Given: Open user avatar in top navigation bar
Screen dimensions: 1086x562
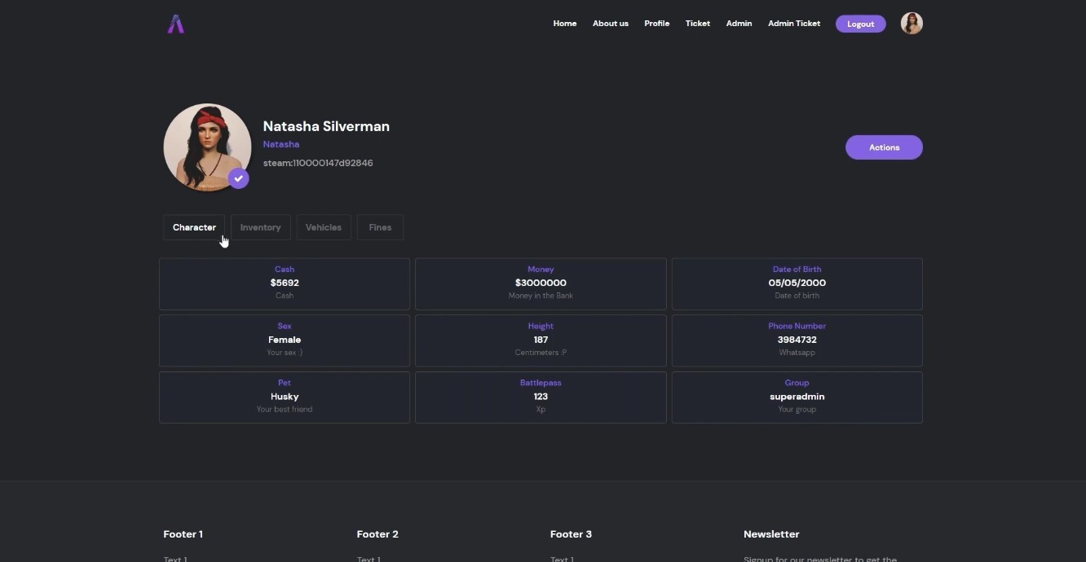Looking at the screenshot, I should click(x=912, y=24).
